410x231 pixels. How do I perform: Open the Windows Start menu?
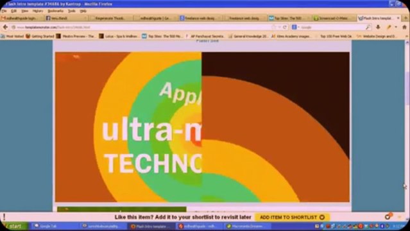(14, 226)
